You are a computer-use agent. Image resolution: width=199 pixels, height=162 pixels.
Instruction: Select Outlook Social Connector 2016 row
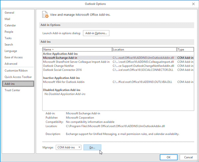point(62,70)
